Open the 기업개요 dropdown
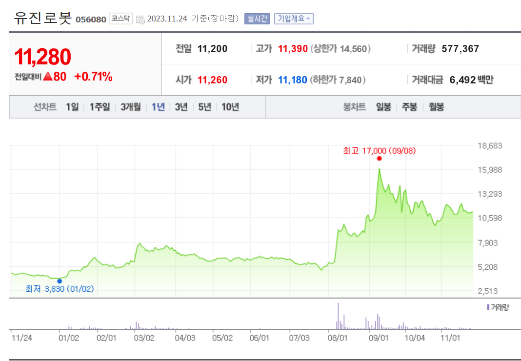The width and height of the screenshot is (521, 361). click(294, 19)
